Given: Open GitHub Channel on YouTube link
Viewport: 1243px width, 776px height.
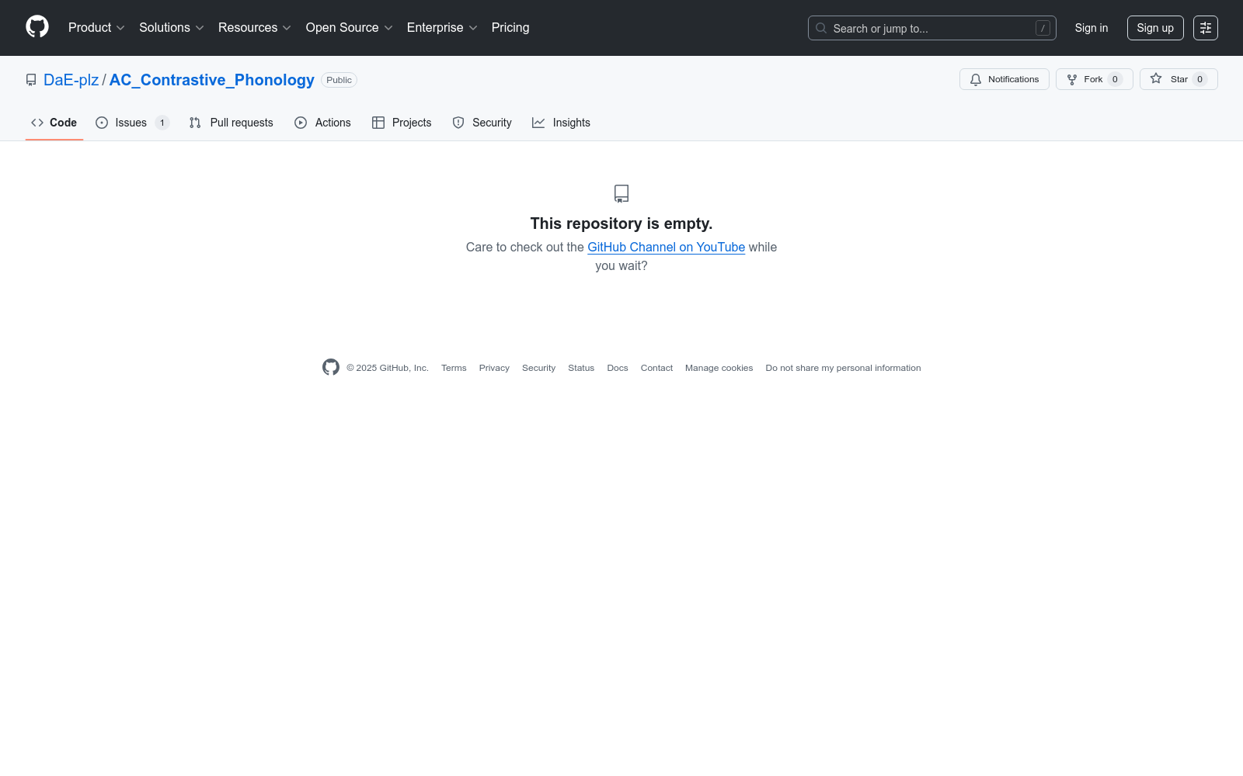Looking at the screenshot, I should tap(666, 247).
